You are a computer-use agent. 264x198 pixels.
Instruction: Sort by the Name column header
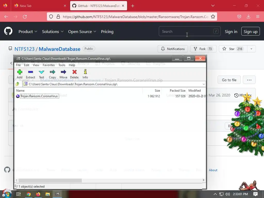(x=20, y=90)
